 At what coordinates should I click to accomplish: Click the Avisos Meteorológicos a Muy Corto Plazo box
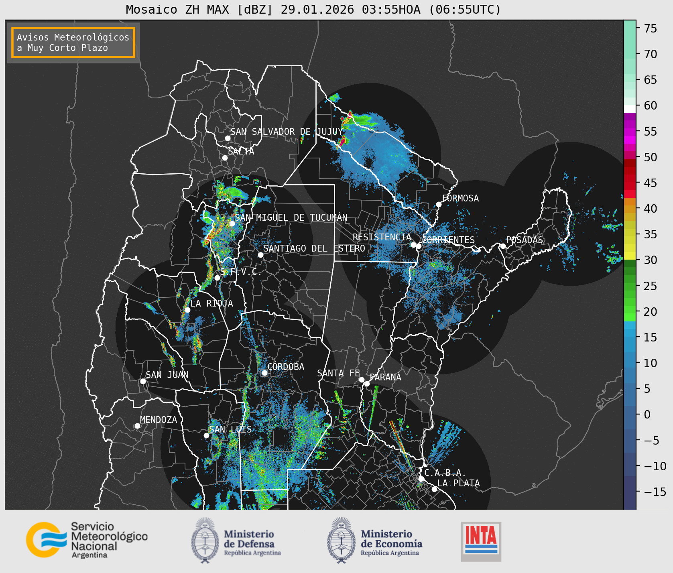73,43
